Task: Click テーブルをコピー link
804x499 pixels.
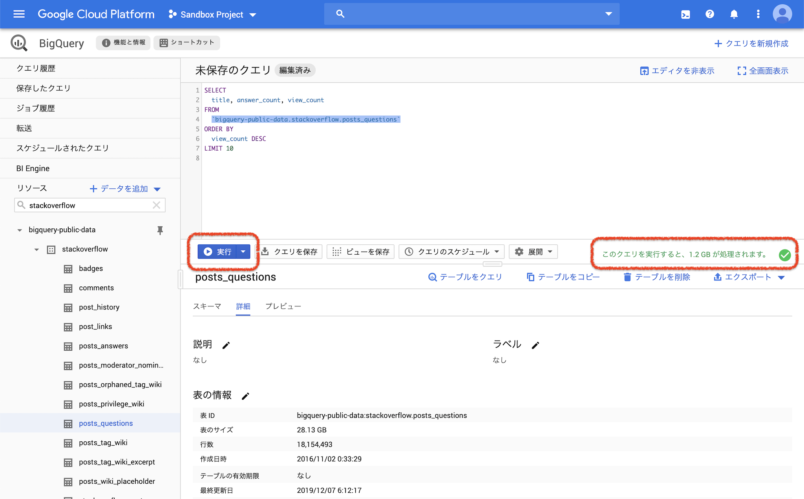Action: pyautogui.click(x=563, y=277)
